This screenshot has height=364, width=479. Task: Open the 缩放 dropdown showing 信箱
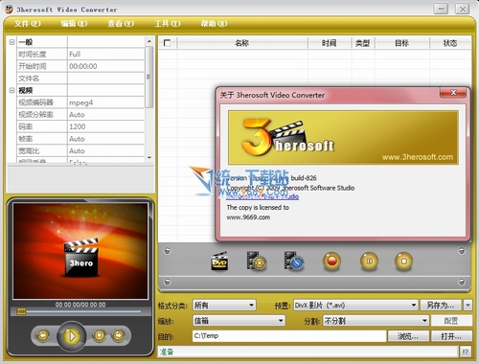(x=239, y=321)
